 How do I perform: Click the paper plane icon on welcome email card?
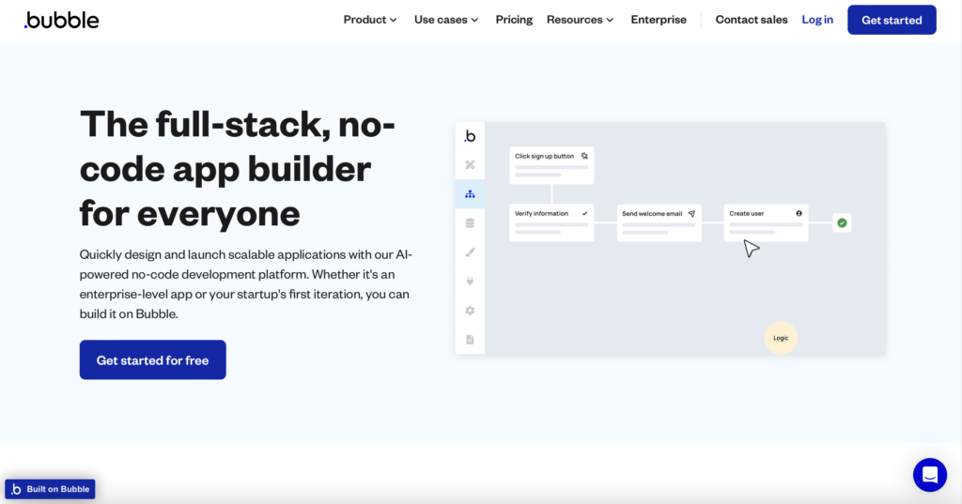click(691, 213)
